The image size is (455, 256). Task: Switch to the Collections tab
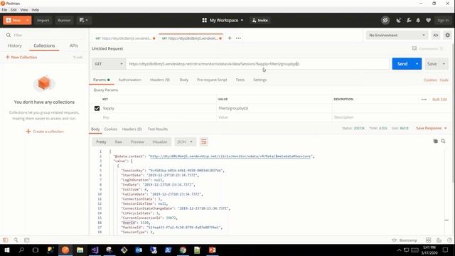(x=44, y=46)
